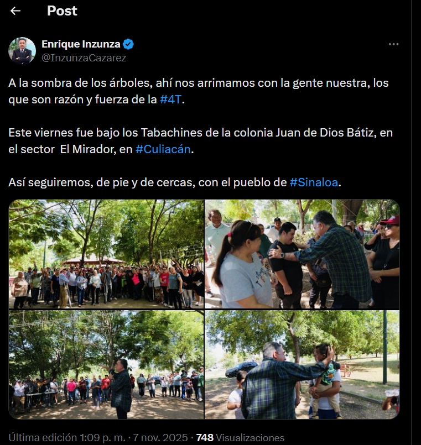
Task: Go back using the left arrow
Action: click(15, 11)
